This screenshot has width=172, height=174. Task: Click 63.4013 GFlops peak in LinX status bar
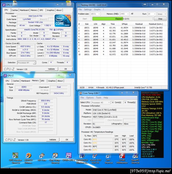115,87
